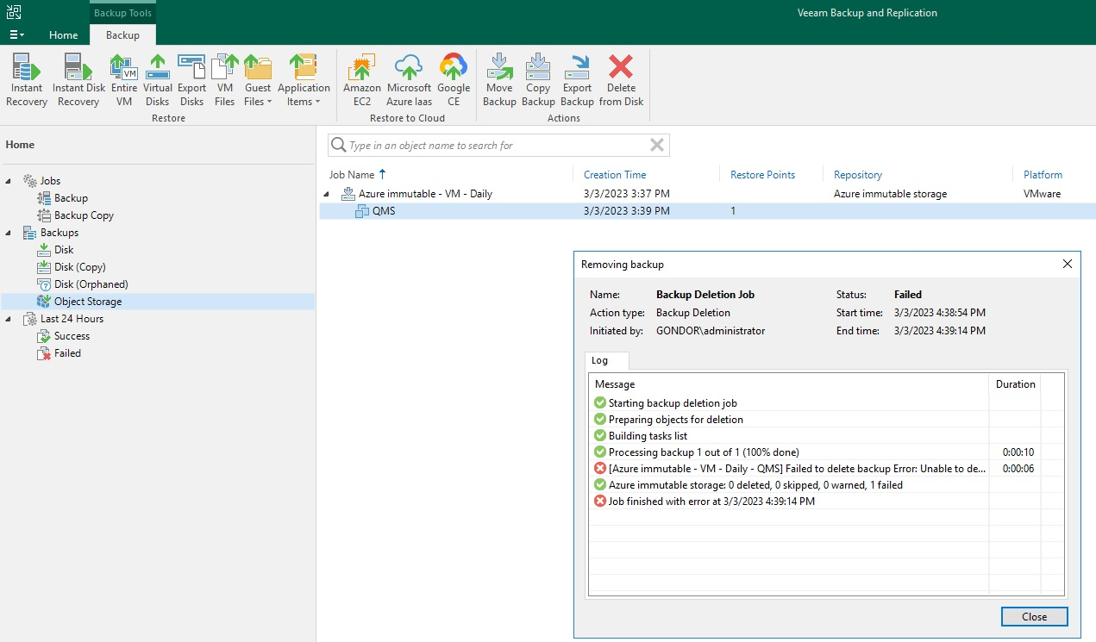Restore to Google CE
1096x642 pixels.
click(454, 79)
